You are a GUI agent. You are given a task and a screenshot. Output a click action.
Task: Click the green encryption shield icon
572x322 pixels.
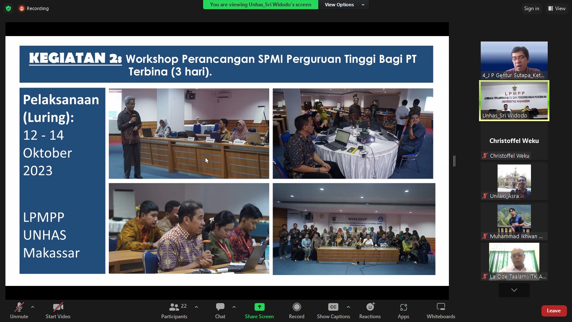(8, 8)
